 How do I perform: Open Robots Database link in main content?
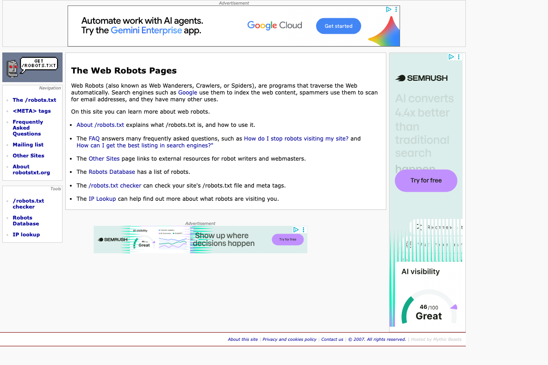point(112,172)
